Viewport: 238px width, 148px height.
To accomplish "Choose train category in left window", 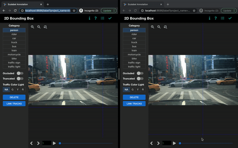I will (14, 51).
